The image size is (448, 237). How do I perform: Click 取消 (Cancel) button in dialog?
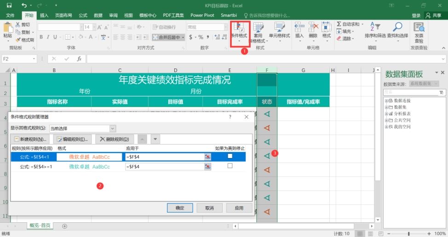pos(209,208)
